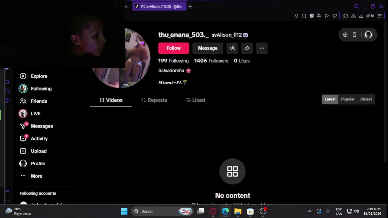Click the browser pin icon in toolbar
Screen dimensions: 388x218
coord(296,16)
